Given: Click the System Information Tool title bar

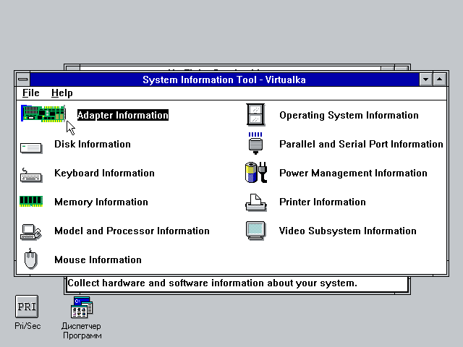Looking at the screenshot, I should (224, 80).
